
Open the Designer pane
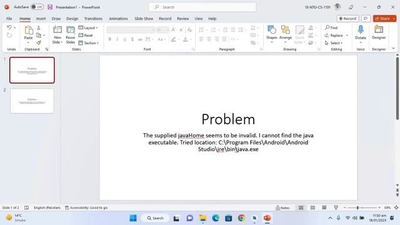(x=379, y=32)
